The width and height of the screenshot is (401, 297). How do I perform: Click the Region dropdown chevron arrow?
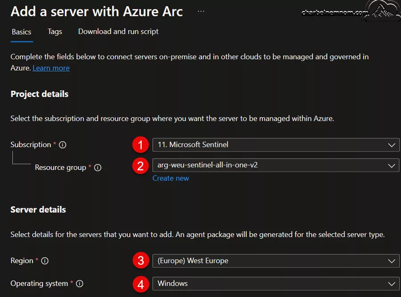(392, 261)
